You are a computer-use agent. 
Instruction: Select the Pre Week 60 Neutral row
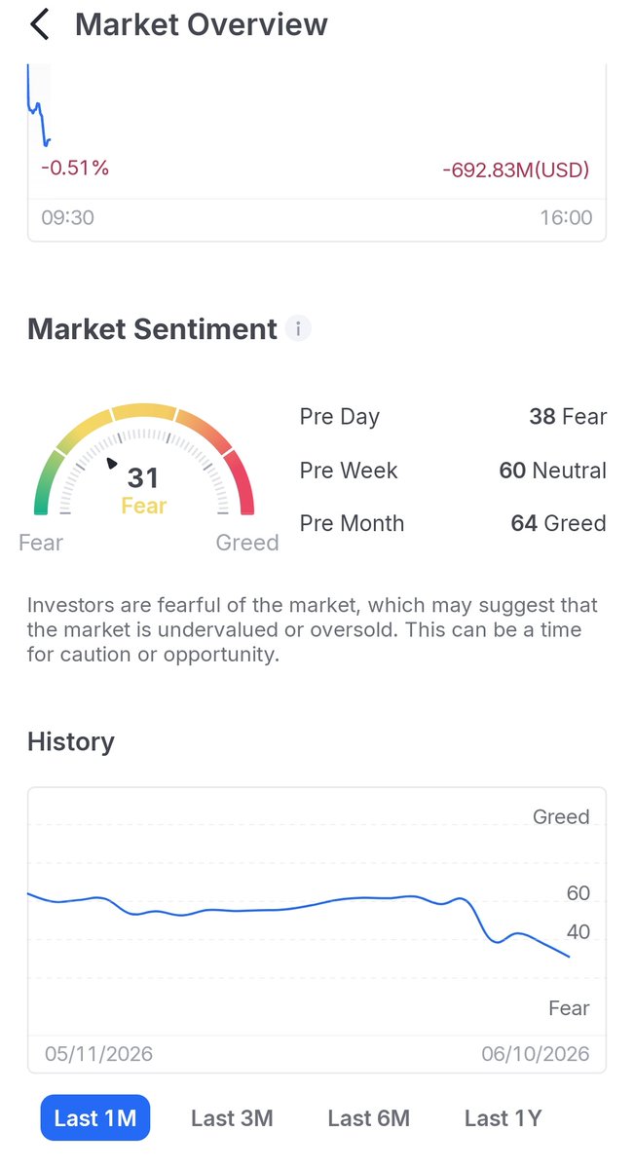[453, 471]
